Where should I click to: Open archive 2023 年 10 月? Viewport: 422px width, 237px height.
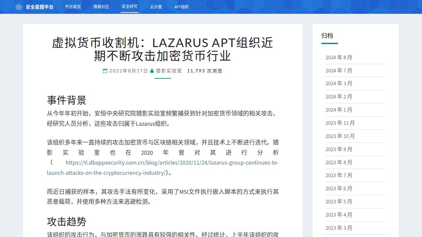point(340,136)
